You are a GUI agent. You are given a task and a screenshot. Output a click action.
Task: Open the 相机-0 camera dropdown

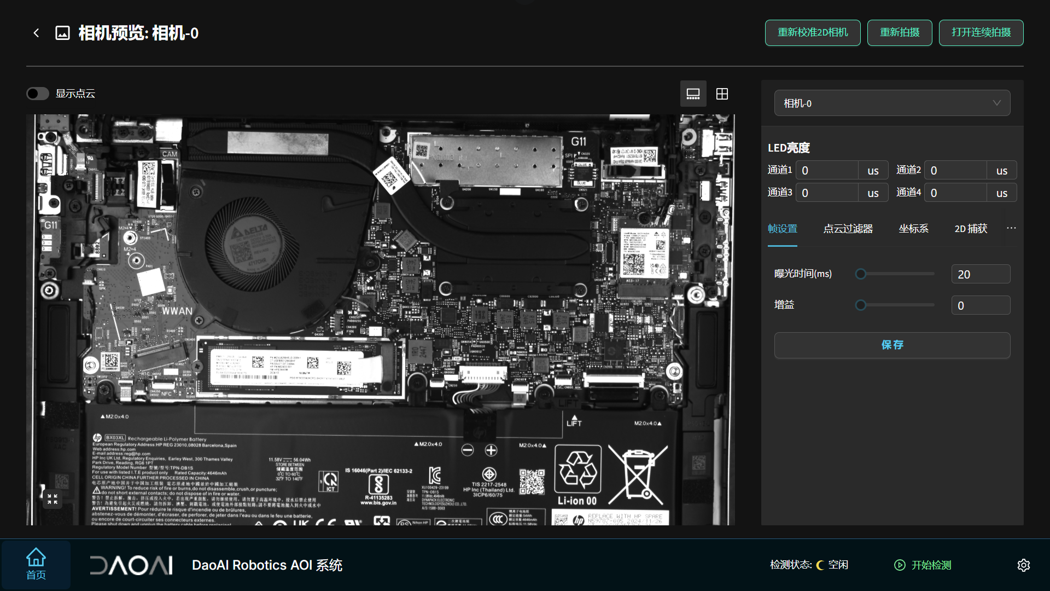tap(892, 103)
